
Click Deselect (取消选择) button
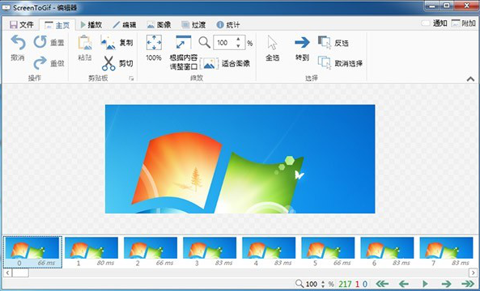click(340, 63)
